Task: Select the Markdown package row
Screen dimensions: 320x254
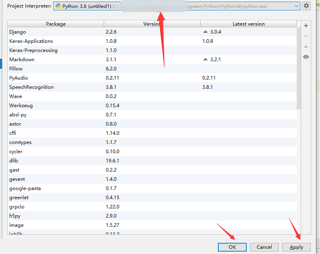Action: 152,60
